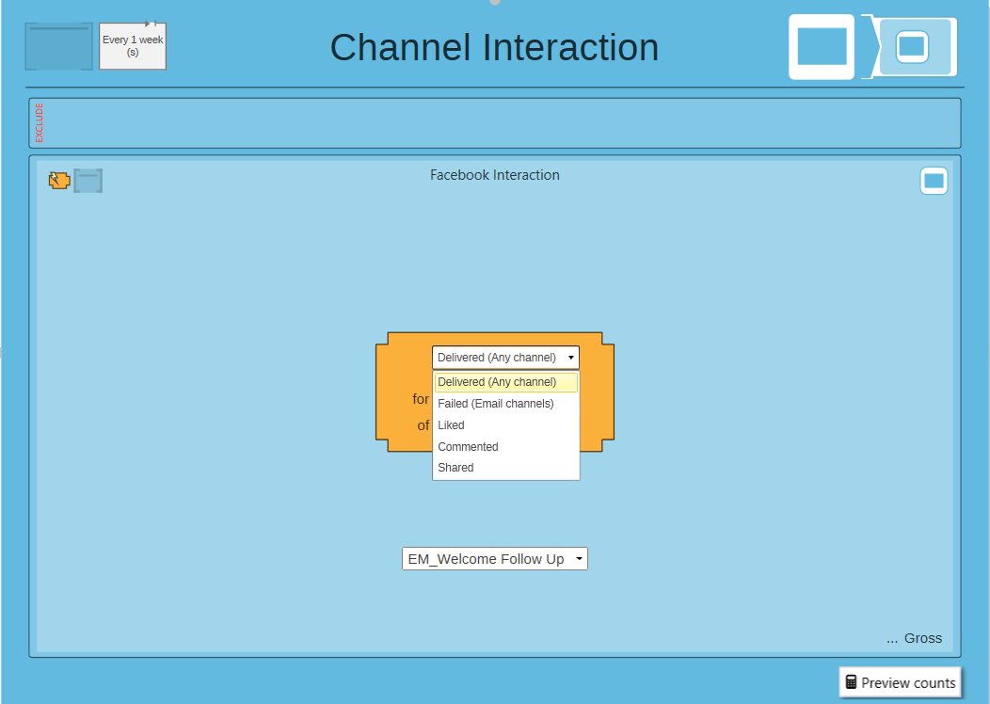
Task: Open the 'Every 1 week(s)' schedule box
Action: (133, 45)
